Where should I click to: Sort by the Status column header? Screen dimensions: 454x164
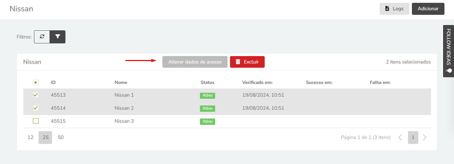[x=207, y=83]
